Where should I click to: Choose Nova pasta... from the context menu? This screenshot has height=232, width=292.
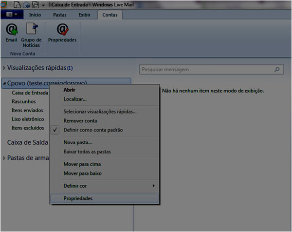click(x=104, y=142)
